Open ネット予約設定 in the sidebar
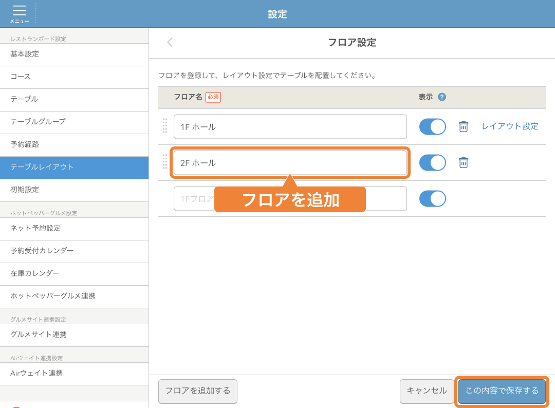555x408 pixels. [75, 229]
